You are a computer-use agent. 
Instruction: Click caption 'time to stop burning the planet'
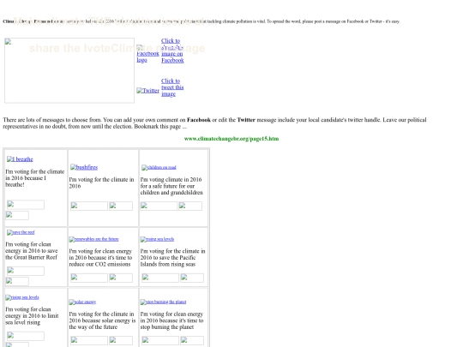(x=171, y=324)
